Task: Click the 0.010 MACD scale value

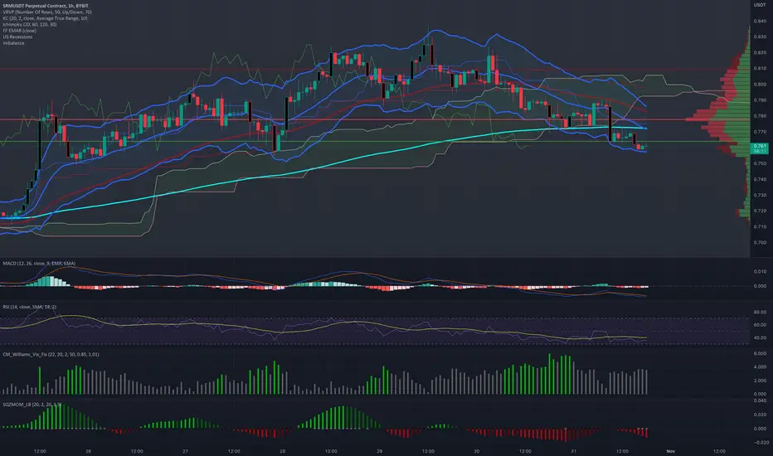Action: [x=760, y=272]
